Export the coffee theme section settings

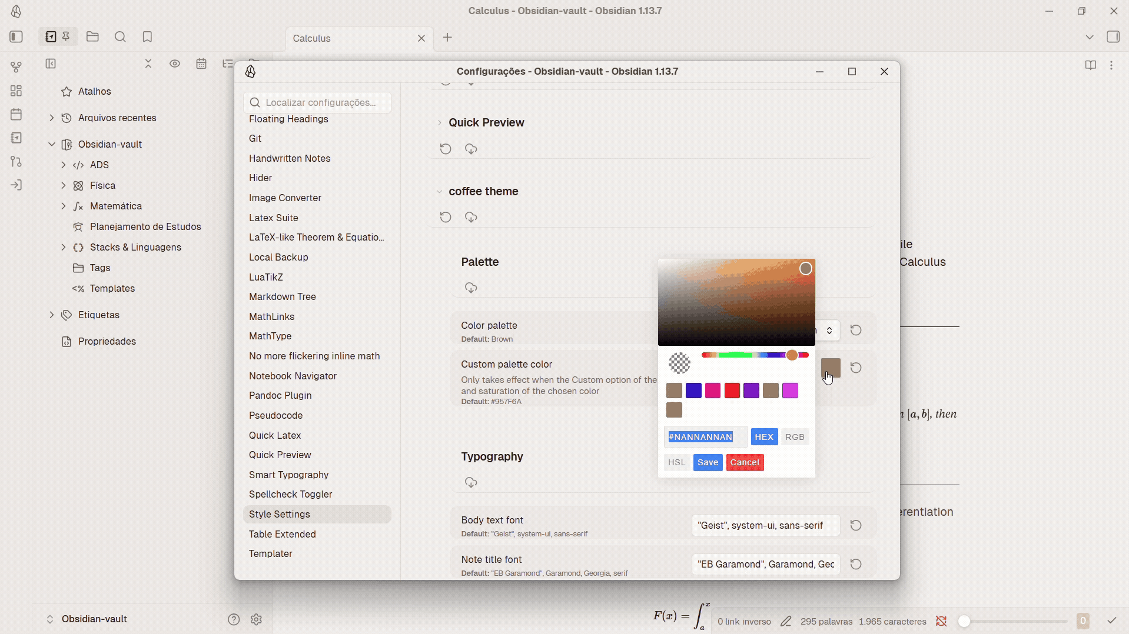point(471,217)
